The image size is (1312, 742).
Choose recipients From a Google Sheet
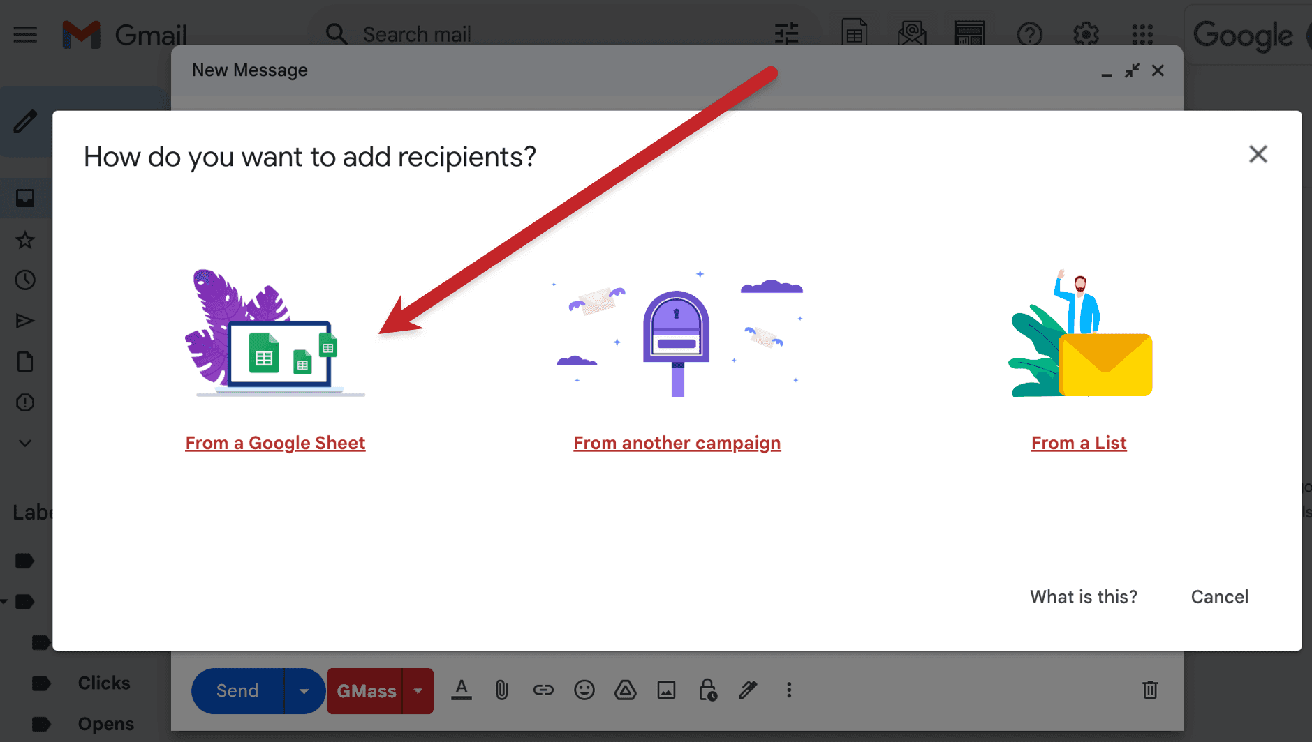click(275, 443)
